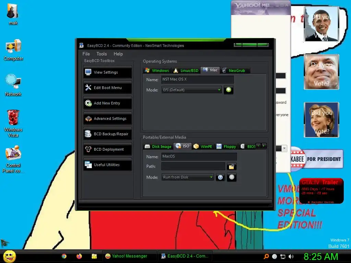Open Edit Boot Menu section
Image resolution: width=351 pixels, height=263 pixels.
click(108, 88)
